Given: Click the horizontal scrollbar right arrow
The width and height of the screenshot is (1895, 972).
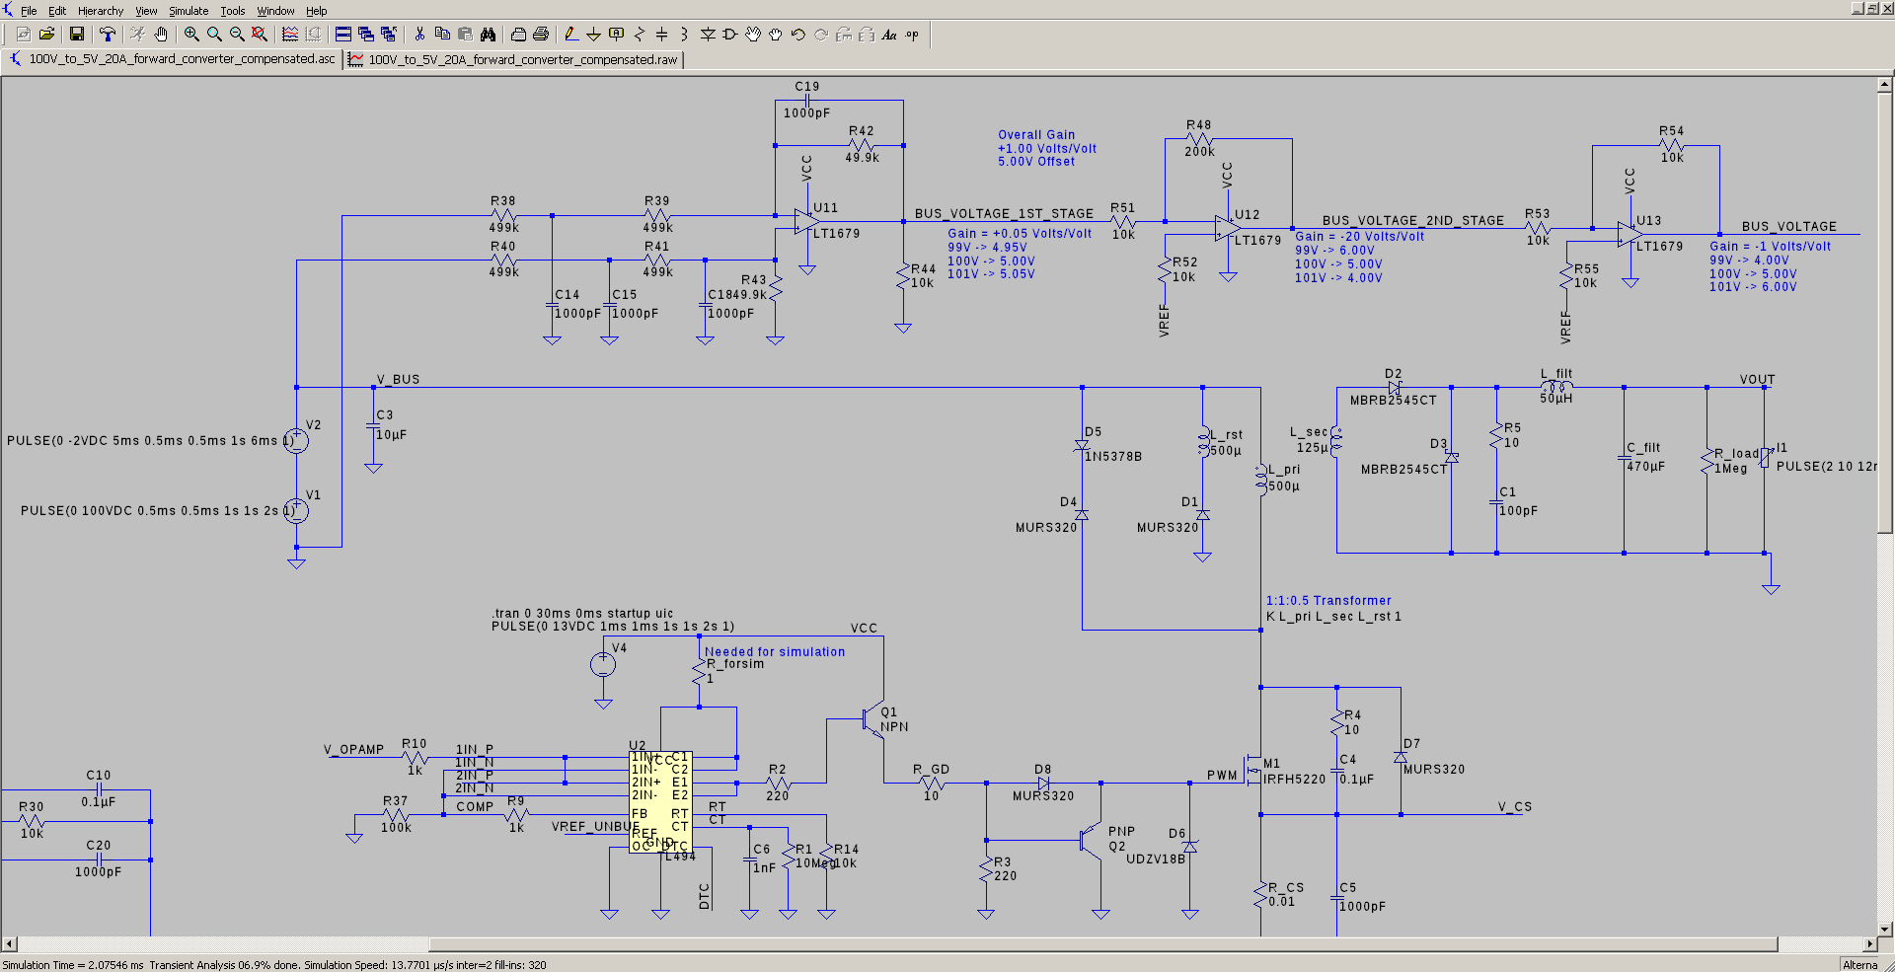Looking at the screenshot, I should [x=1869, y=943].
